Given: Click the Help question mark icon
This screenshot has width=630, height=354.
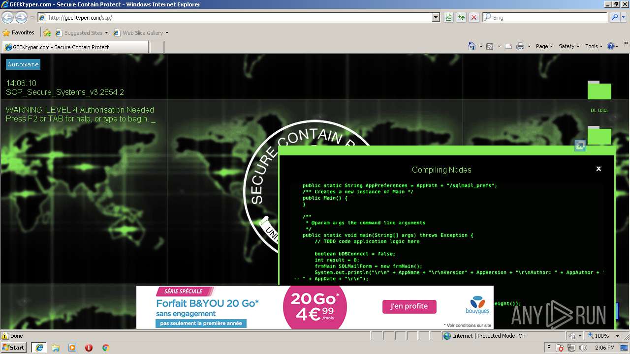Looking at the screenshot, I should coord(611,46).
